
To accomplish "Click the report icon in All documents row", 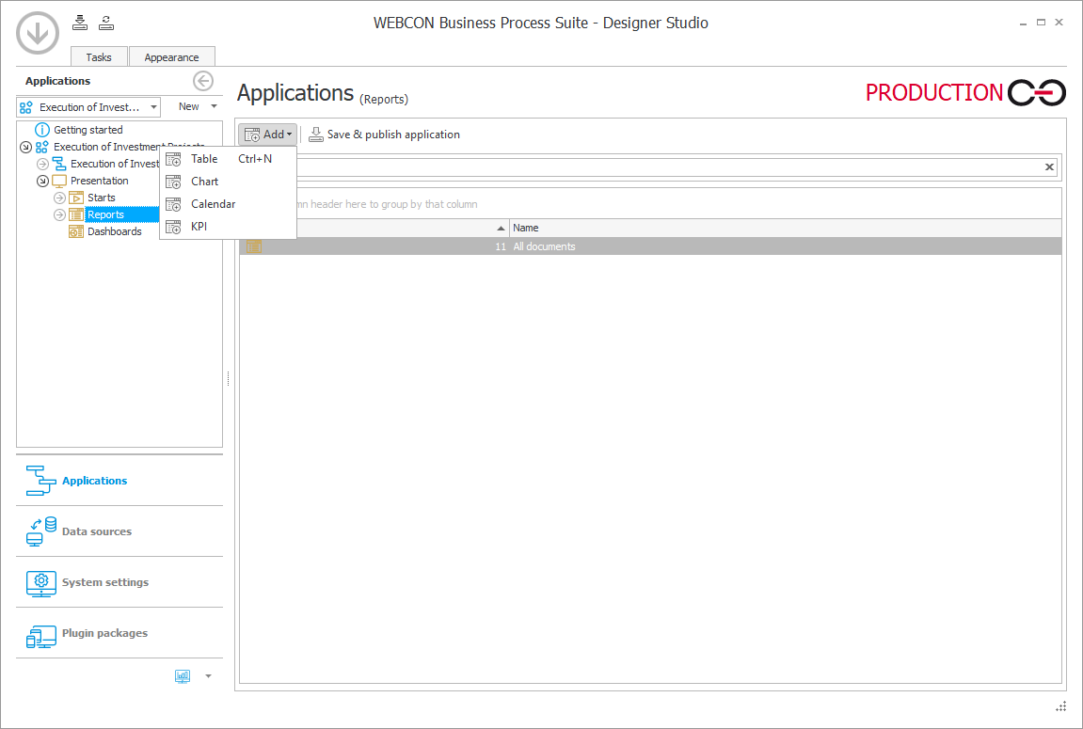I will coord(254,246).
